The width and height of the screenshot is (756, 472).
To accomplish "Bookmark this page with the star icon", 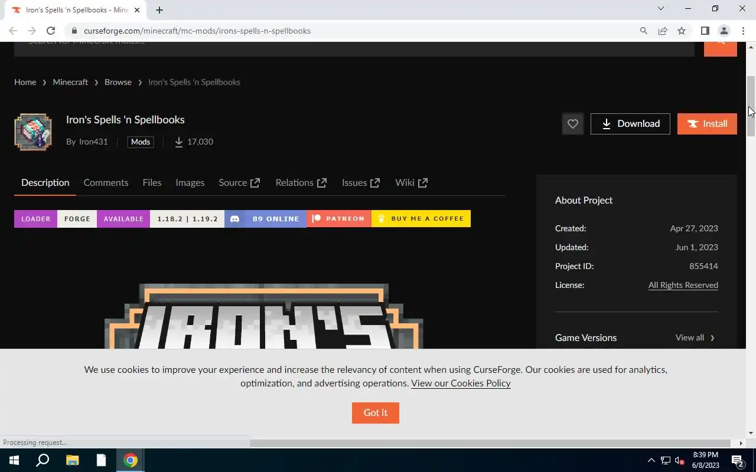I will (x=682, y=31).
